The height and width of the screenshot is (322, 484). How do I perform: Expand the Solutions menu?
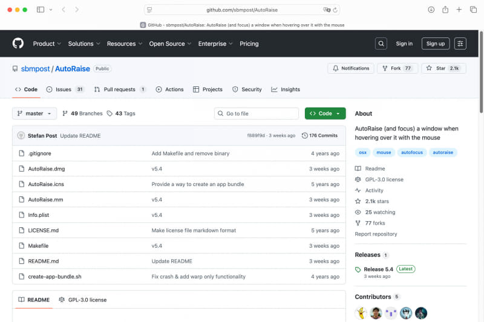(x=84, y=43)
